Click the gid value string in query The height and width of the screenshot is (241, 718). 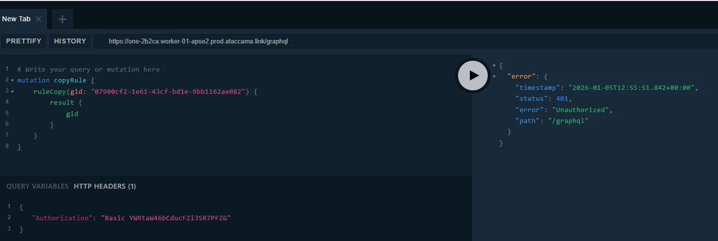168,91
